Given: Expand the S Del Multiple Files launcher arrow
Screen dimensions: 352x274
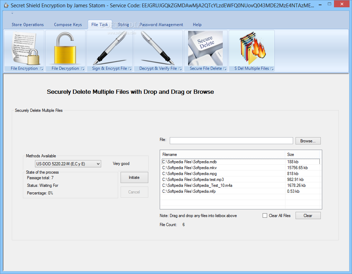Looking at the screenshot, I should pos(272,69).
